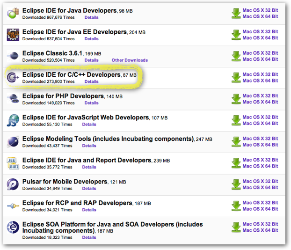Click 'Downloaded 273,900 Times' text

[x=49, y=81]
